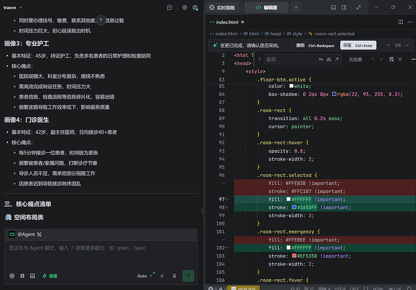Go to the previous change with the up chevron
Screen dimensions: 416x290
(x=388, y=45)
